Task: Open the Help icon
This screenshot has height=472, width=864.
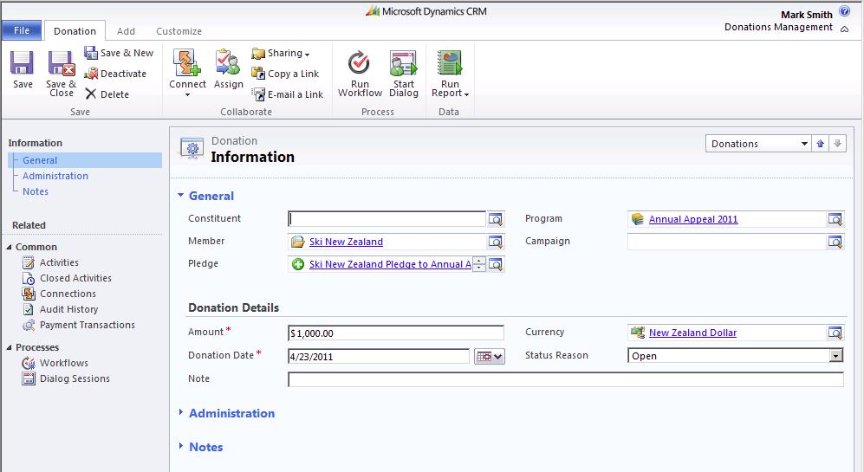Action: click(x=844, y=11)
